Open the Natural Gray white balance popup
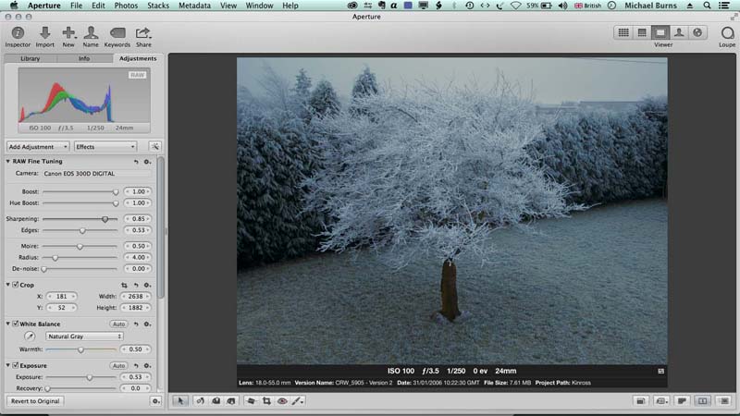This screenshot has height=416, width=740. (x=84, y=336)
